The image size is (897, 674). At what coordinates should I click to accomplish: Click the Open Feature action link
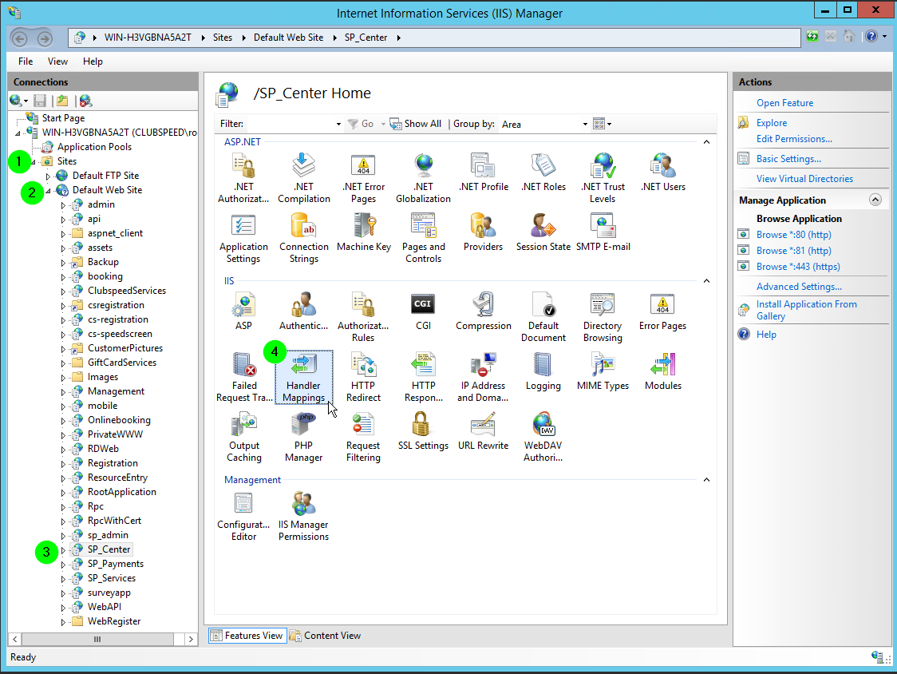(x=785, y=103)
